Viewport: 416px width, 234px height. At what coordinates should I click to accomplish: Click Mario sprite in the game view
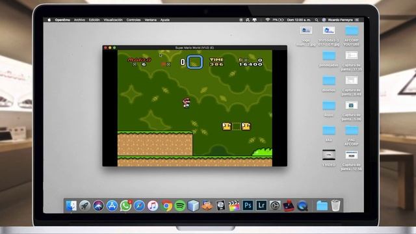[x=187, y=103]
